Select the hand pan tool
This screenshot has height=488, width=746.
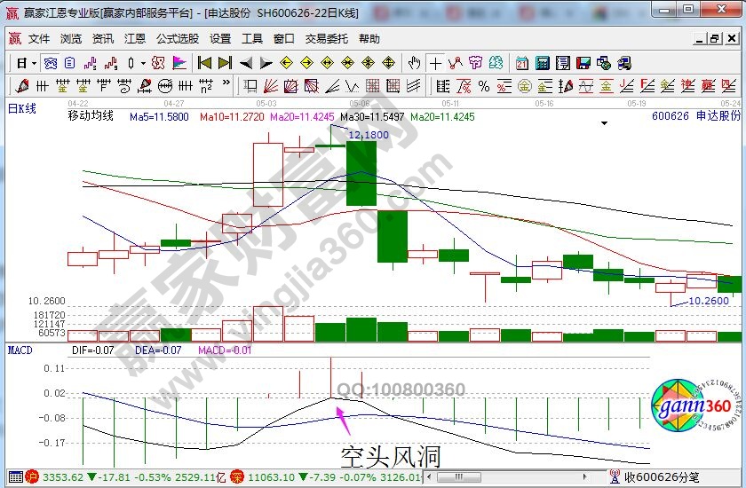[413, 63]
